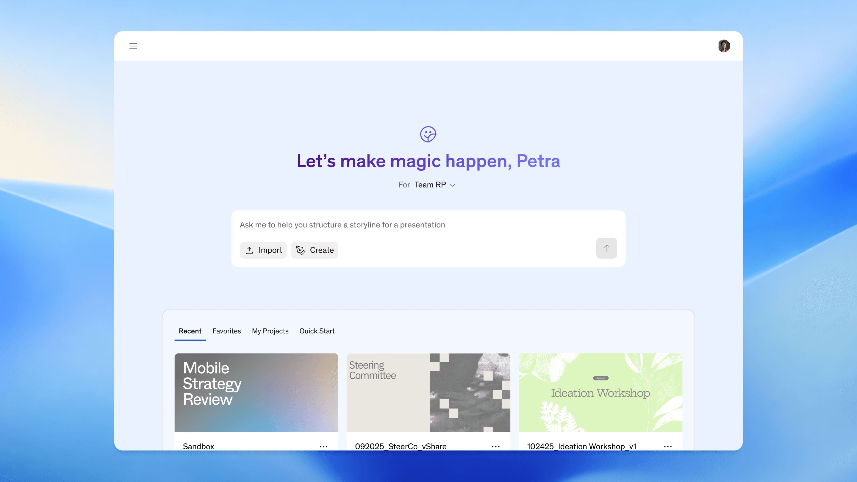
Task: Click the Create button
Action: [x=315, y=250]
